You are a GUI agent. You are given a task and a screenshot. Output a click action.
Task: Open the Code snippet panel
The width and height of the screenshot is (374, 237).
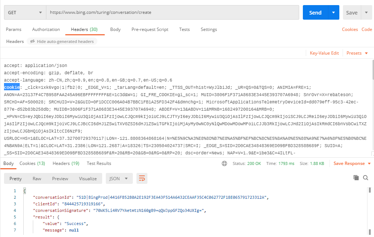coord(367,29)
